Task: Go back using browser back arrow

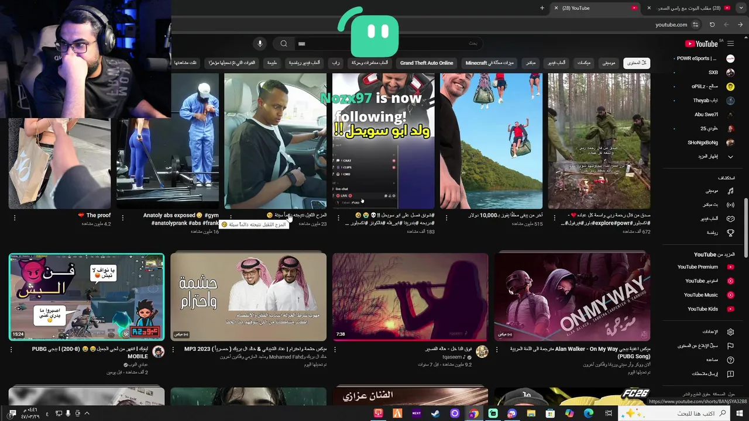Action: coord(740,25)
